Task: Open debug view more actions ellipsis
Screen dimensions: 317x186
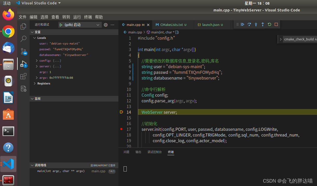Action: click(112, 25)
